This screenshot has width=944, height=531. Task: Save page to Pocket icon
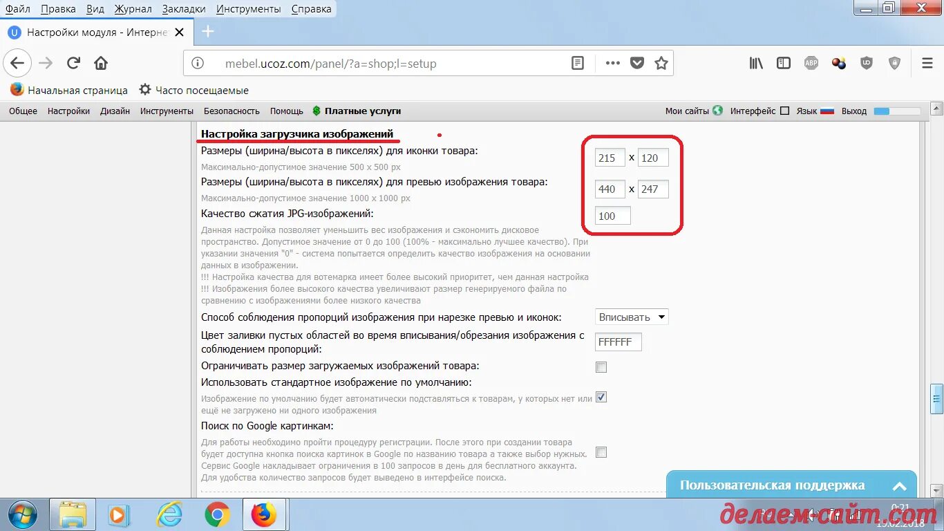[x=637, y=64]
